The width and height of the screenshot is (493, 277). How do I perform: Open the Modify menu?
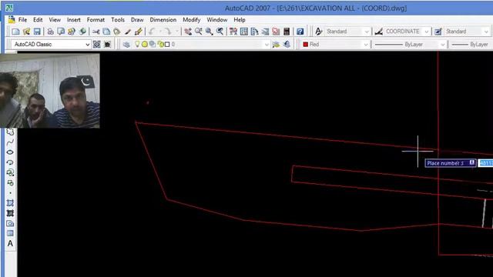(192, 20)
